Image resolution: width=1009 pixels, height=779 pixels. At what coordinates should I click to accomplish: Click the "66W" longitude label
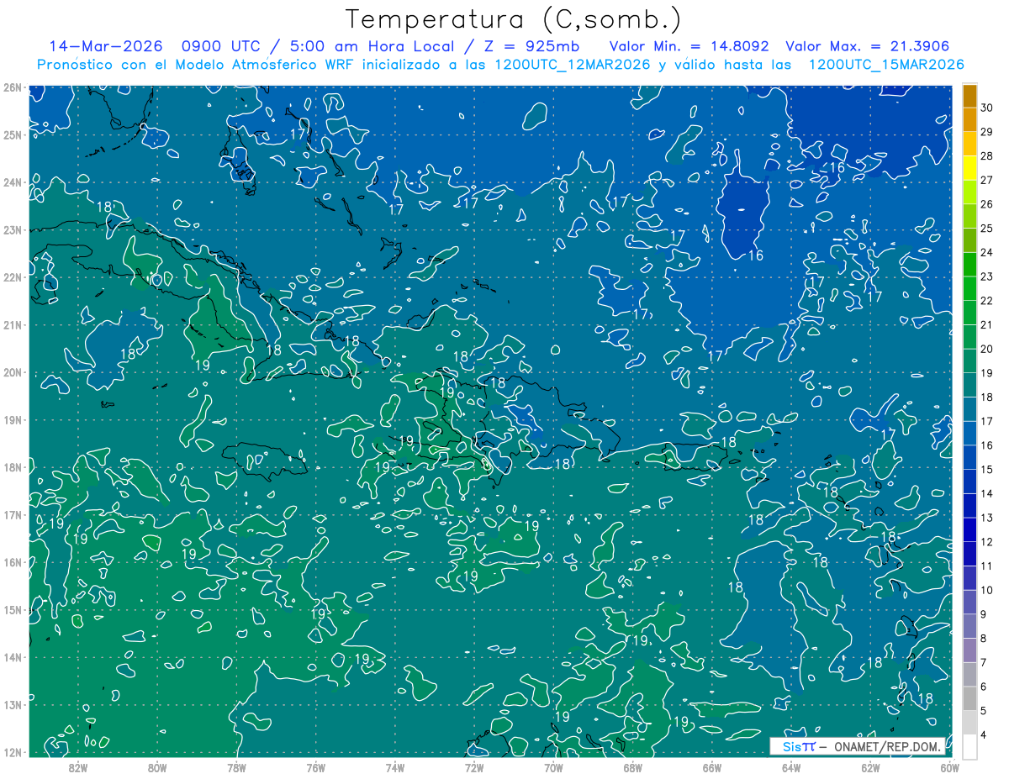coord(712,767)
